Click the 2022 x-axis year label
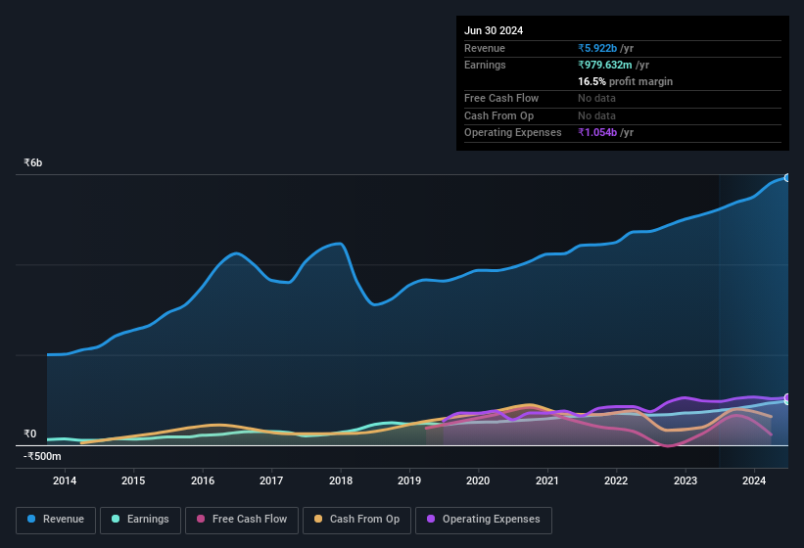Viewport: 804px width, 548px height. 616,480
